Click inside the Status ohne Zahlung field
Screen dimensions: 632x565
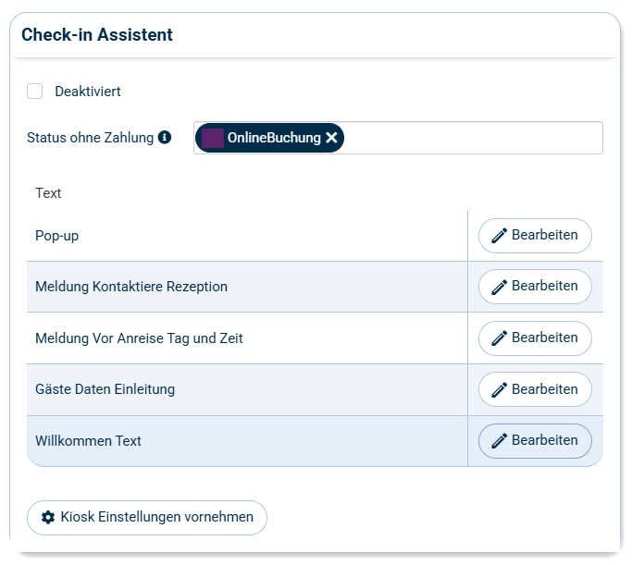pos(472,138)
